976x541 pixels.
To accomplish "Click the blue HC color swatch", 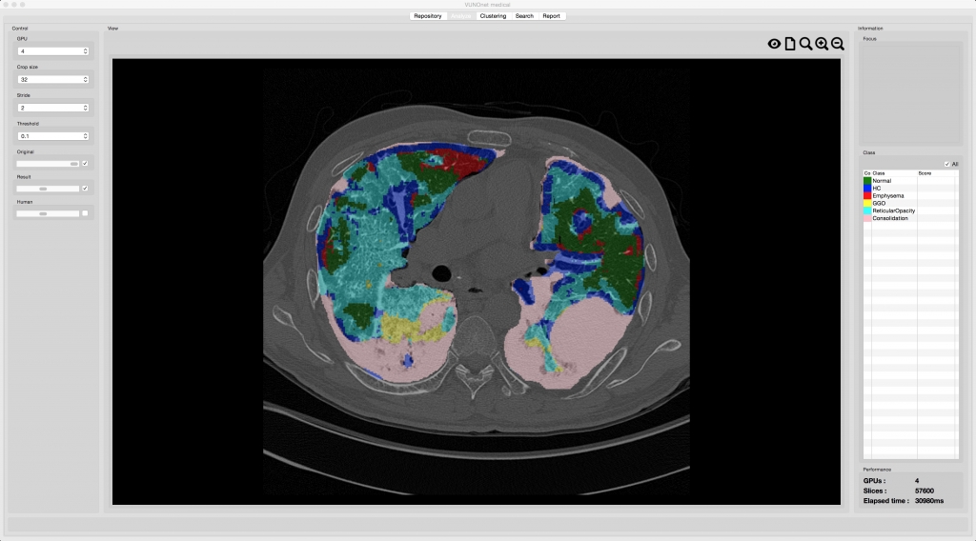I will click(867, 189).
